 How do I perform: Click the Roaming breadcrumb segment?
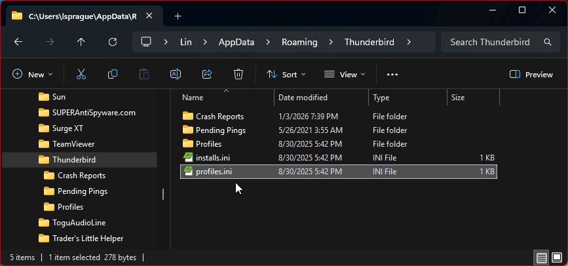[299, 42]
